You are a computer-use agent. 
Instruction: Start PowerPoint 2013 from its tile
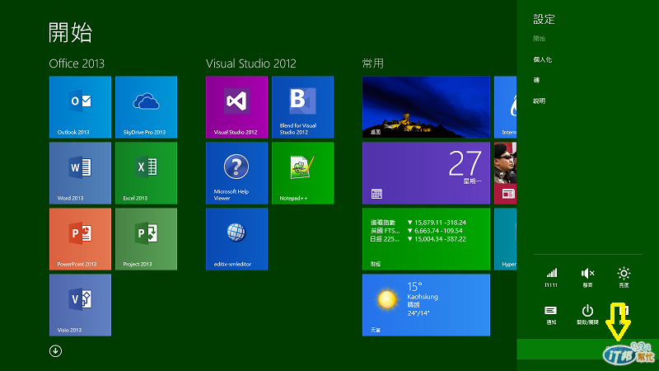(80, 239)
